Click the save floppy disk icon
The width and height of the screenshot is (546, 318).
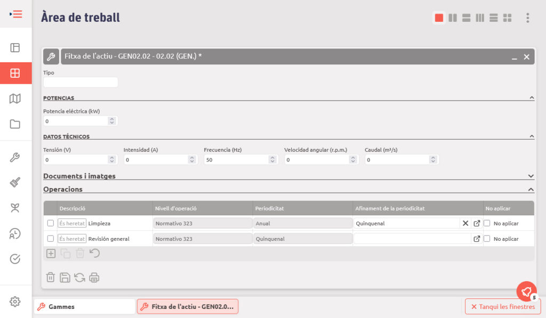point(65,277)
